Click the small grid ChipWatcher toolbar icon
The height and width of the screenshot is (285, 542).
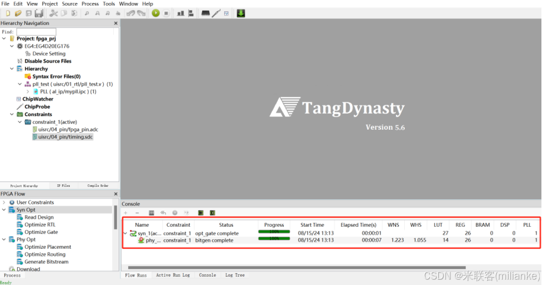click(226, 14)
